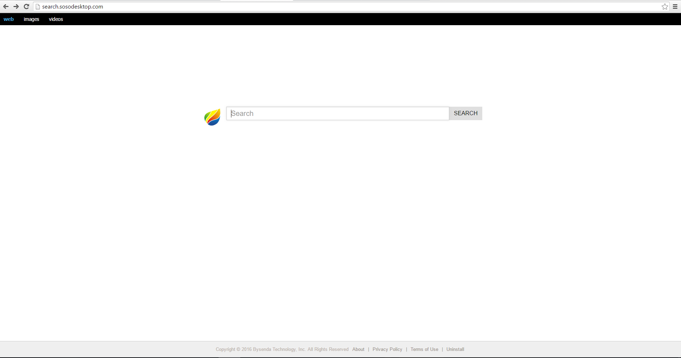Reload the current page
681x358 pixels.
click(26, 7)
